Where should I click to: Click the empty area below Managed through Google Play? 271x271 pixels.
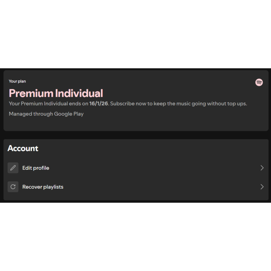point(136,124)
